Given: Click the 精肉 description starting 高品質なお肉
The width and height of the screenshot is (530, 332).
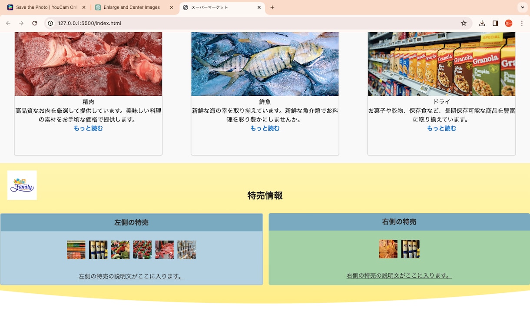Looking at the screenshot, I should (88, 115).
